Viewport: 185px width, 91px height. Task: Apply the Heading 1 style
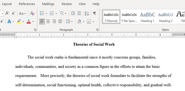147,17
